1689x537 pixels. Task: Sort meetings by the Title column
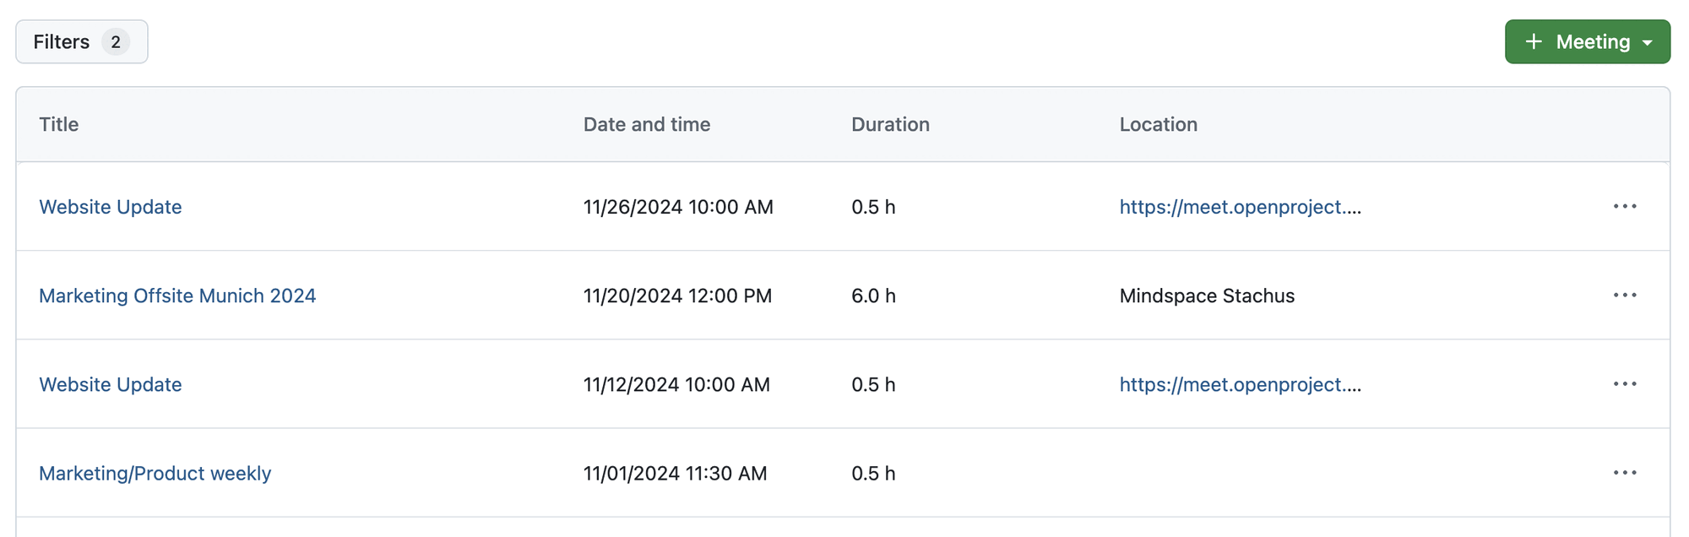click(x=58, y=124)
